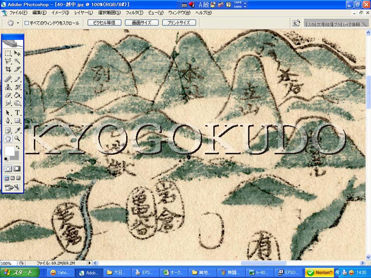Set Standard Screen mode
The width and height of the screenshot is (371, 278).
point(7,178)
